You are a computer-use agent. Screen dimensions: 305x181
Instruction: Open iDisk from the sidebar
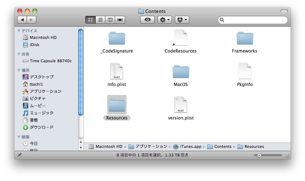click(x=35, y=45)
